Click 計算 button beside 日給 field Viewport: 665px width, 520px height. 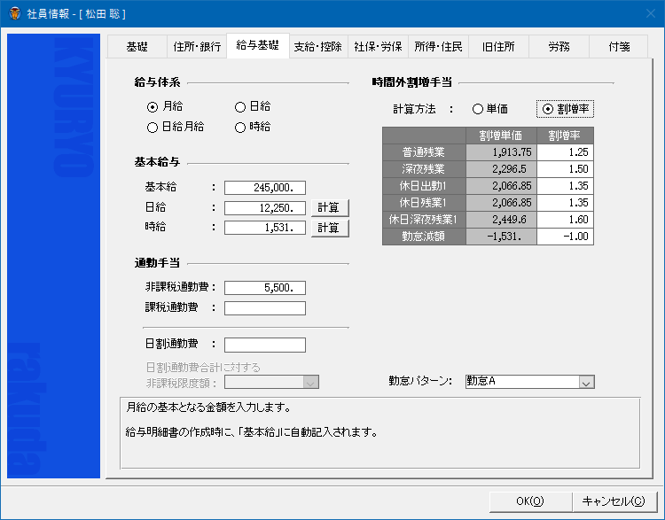click(x=330, y=208)
